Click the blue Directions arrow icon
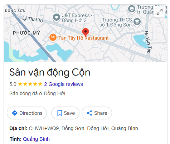 click(15, 113)
